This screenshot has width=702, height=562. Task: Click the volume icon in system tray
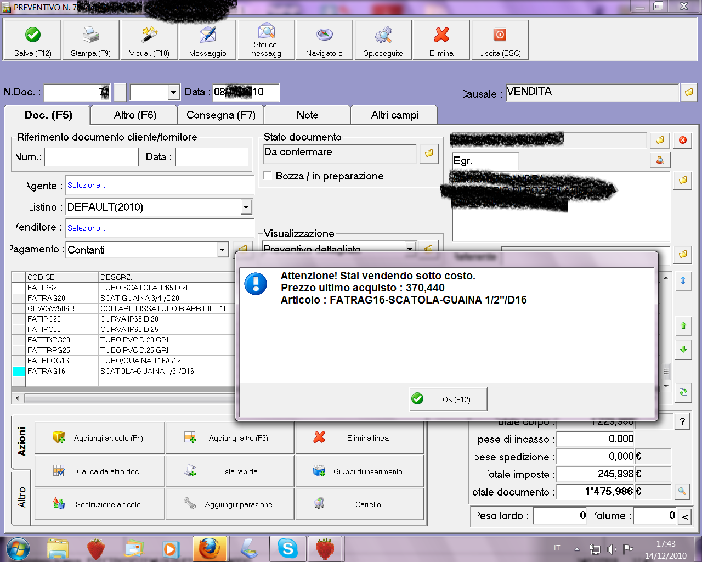pyautogui.click(x=612, y=549)
